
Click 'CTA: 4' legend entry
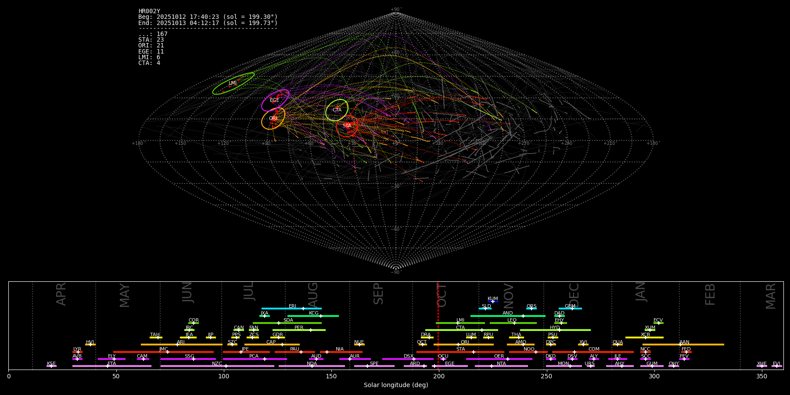click(149, 63)
